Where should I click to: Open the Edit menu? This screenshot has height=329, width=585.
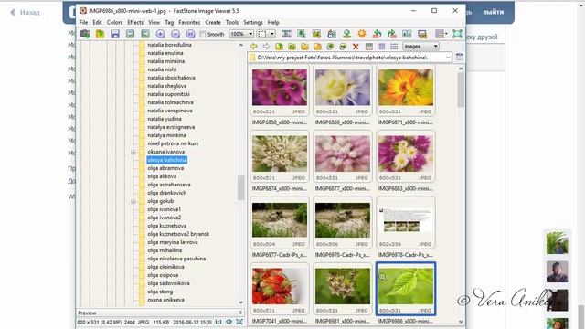pos(98,22)
